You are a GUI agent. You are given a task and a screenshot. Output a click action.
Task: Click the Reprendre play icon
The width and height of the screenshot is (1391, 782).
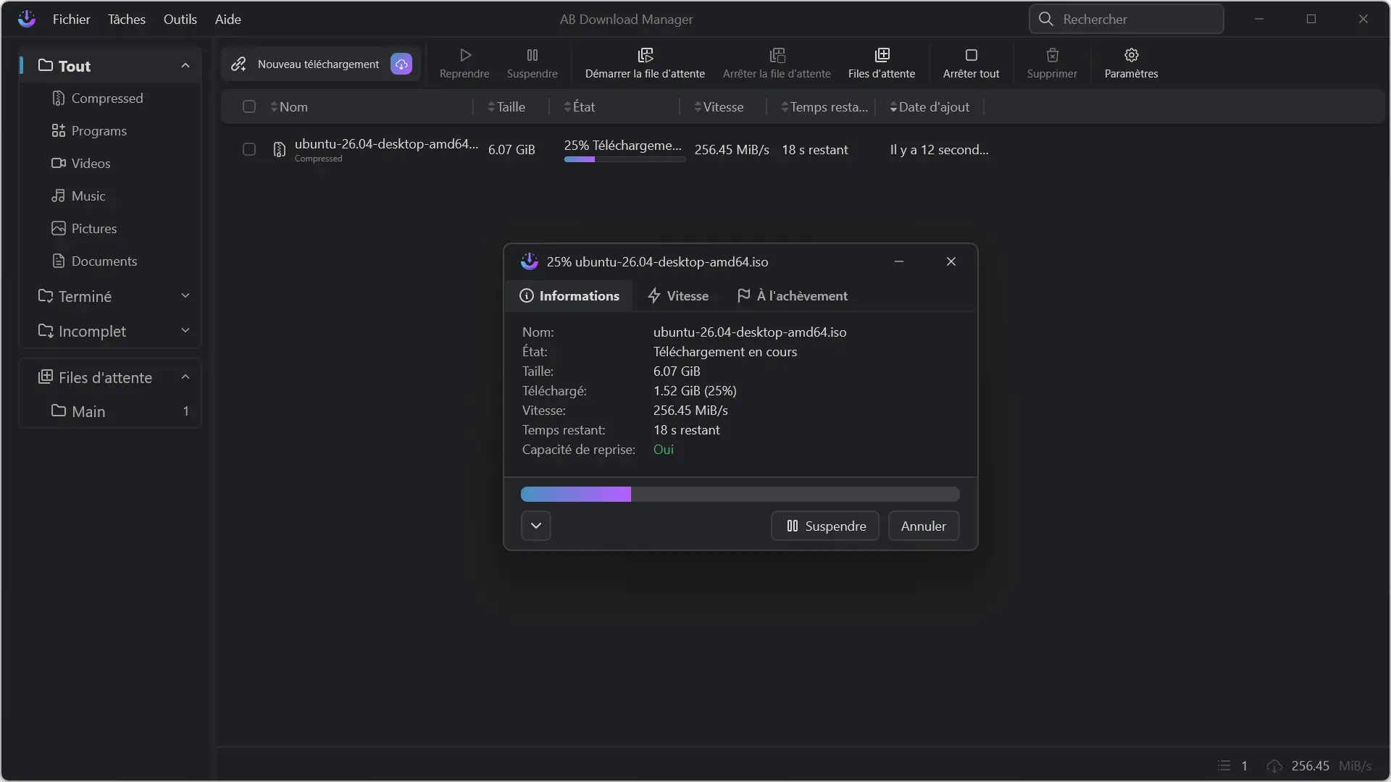point(465,55)
